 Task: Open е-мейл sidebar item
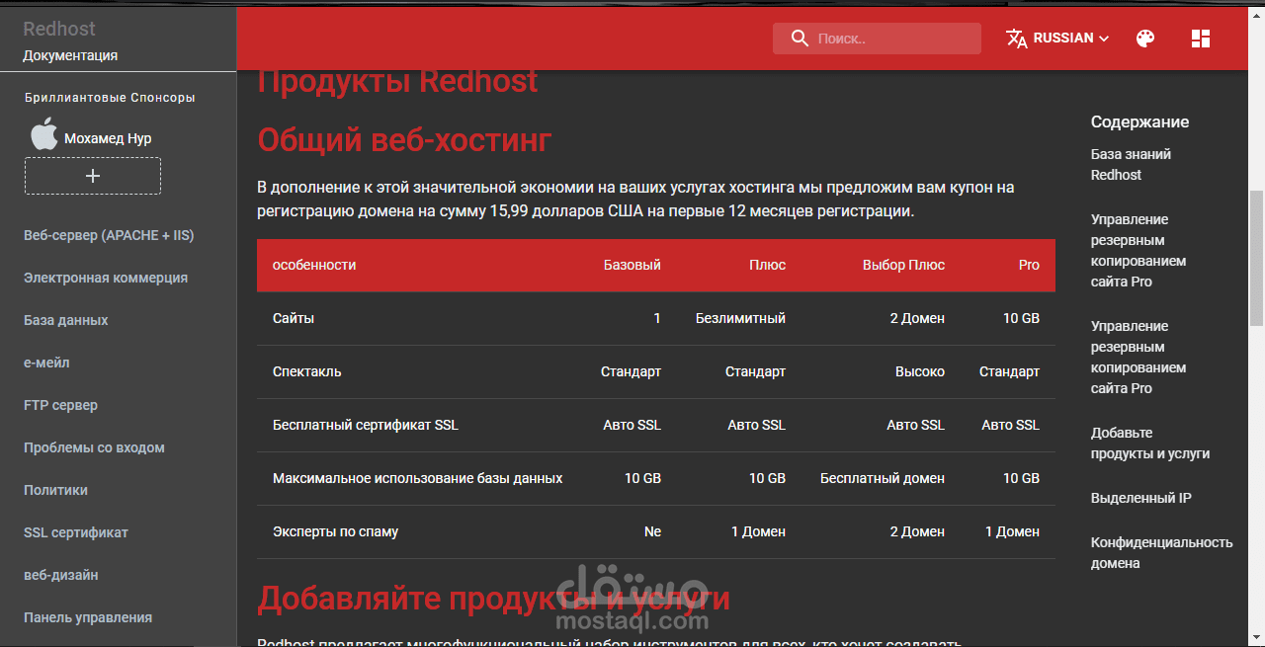click(46, 363)
